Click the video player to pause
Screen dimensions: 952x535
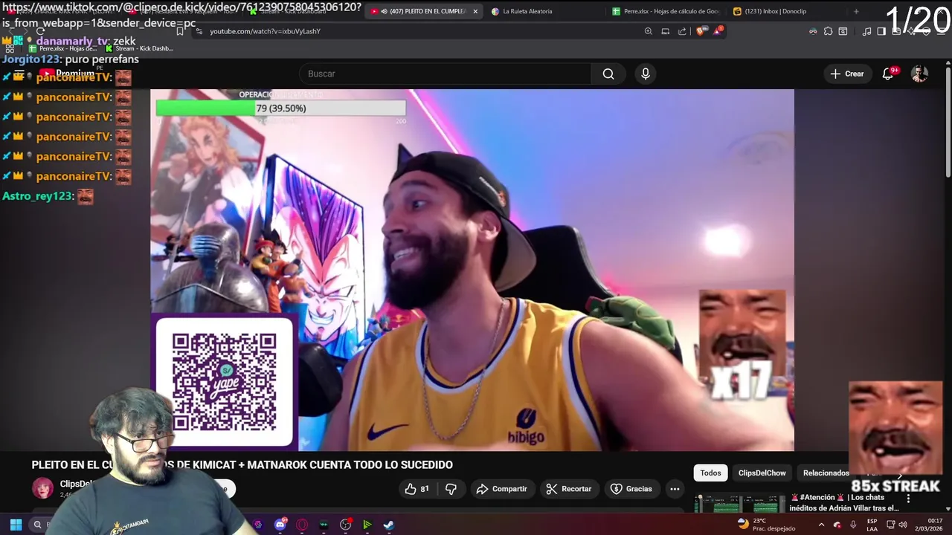[472, 270]
